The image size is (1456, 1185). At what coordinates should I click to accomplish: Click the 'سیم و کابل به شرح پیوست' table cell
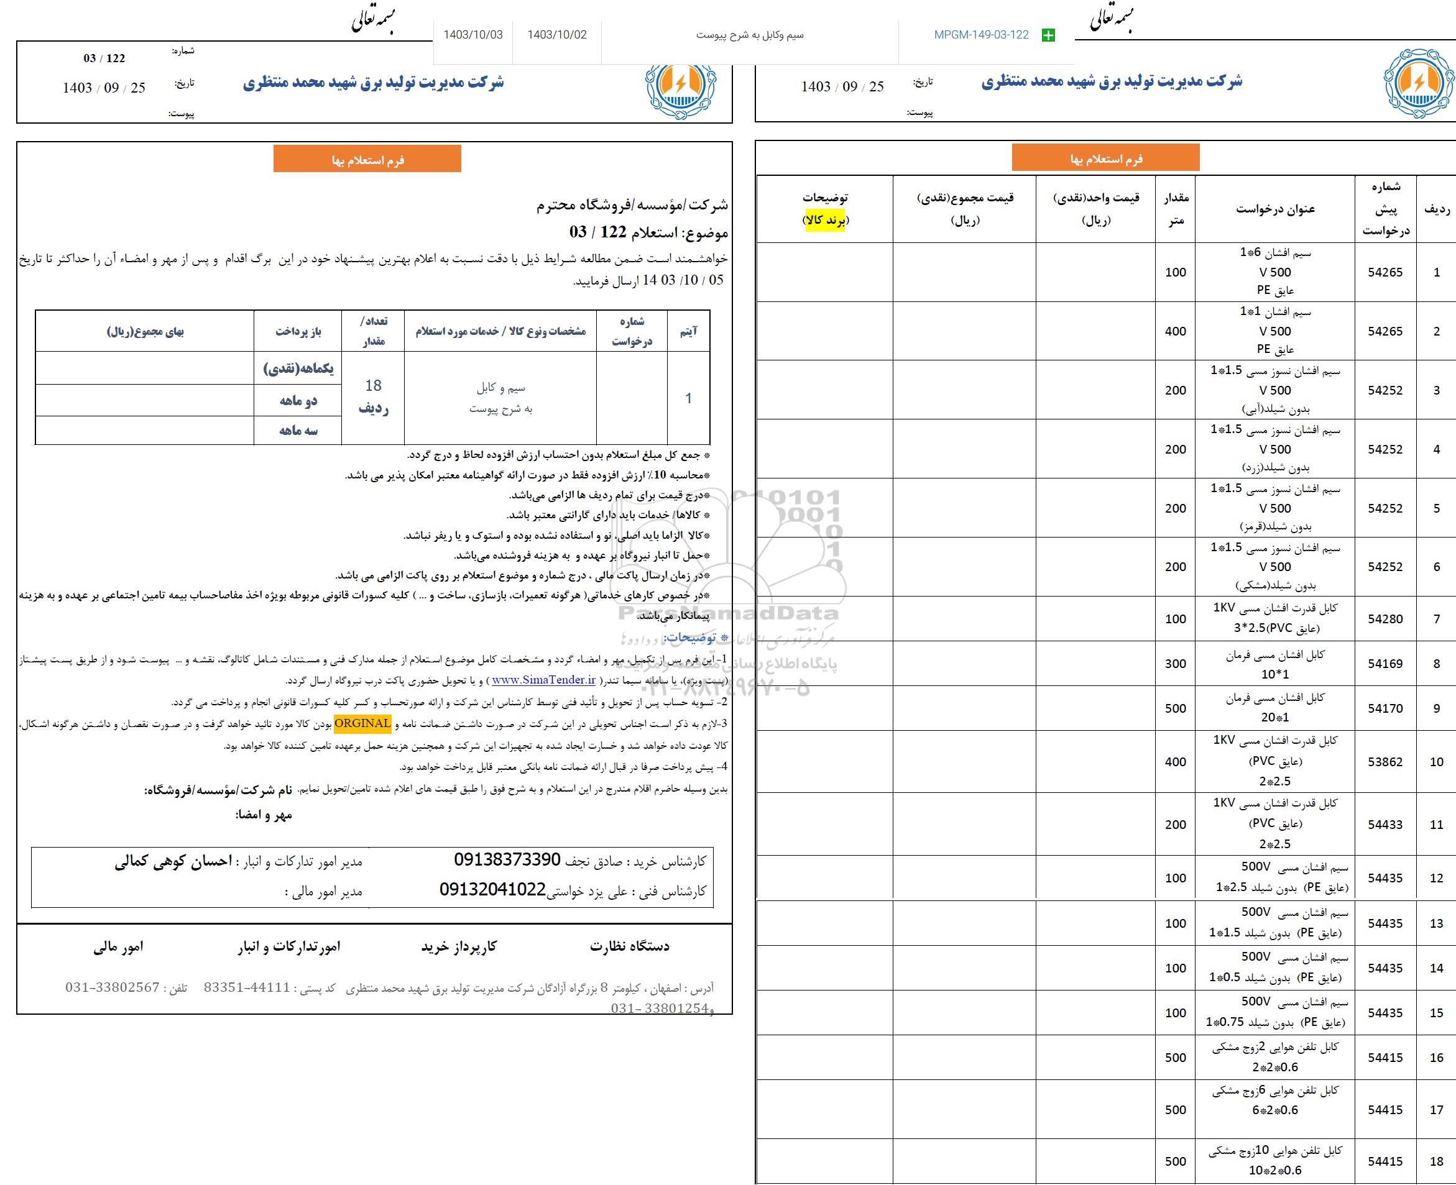(x=500, y=398)
